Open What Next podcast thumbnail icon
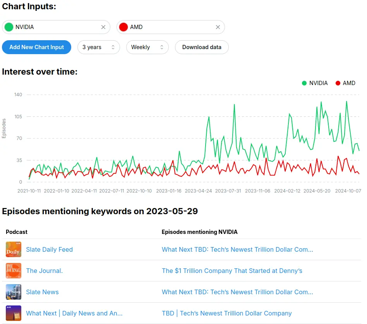 (14, 313)
